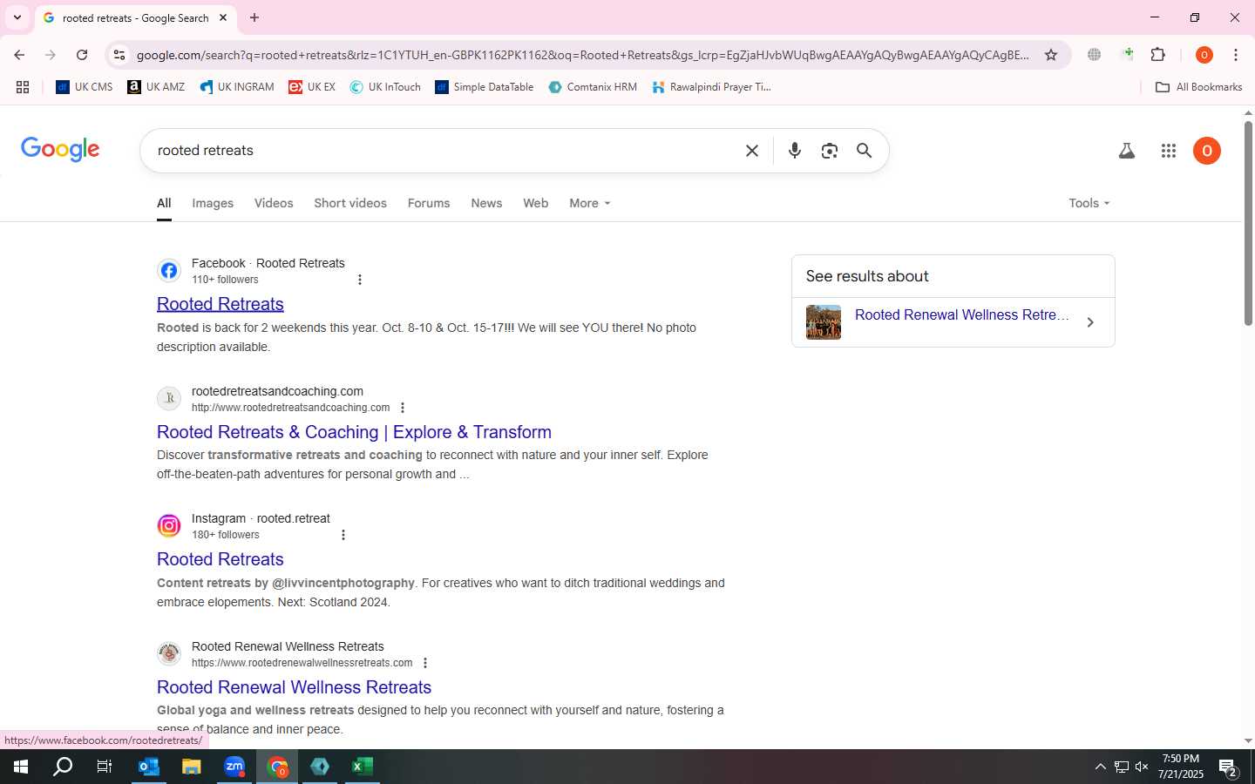The height and width of the screenshot is (784, 1255).
Task: Open more options for rootedretreatsandcoaching.com result
Action: 403,408
